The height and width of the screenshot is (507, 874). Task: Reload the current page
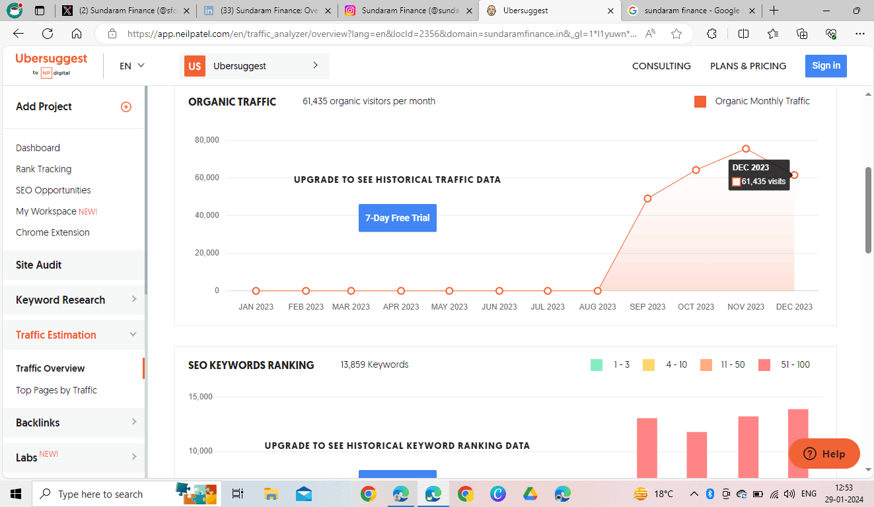tap(48, 34)
